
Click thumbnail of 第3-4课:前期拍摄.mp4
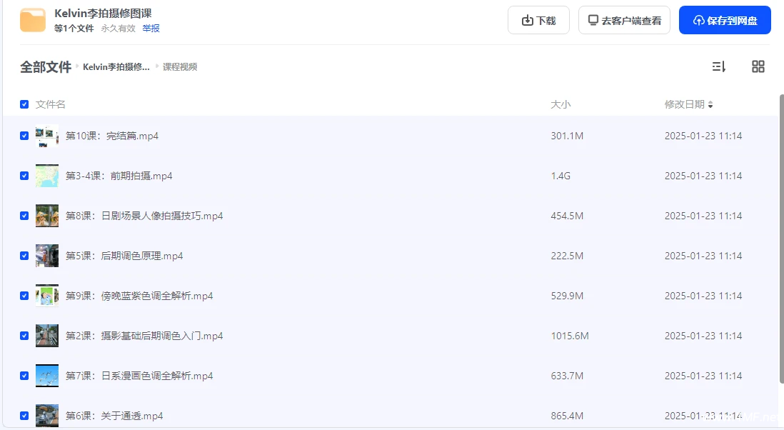[x=47, y=176]
